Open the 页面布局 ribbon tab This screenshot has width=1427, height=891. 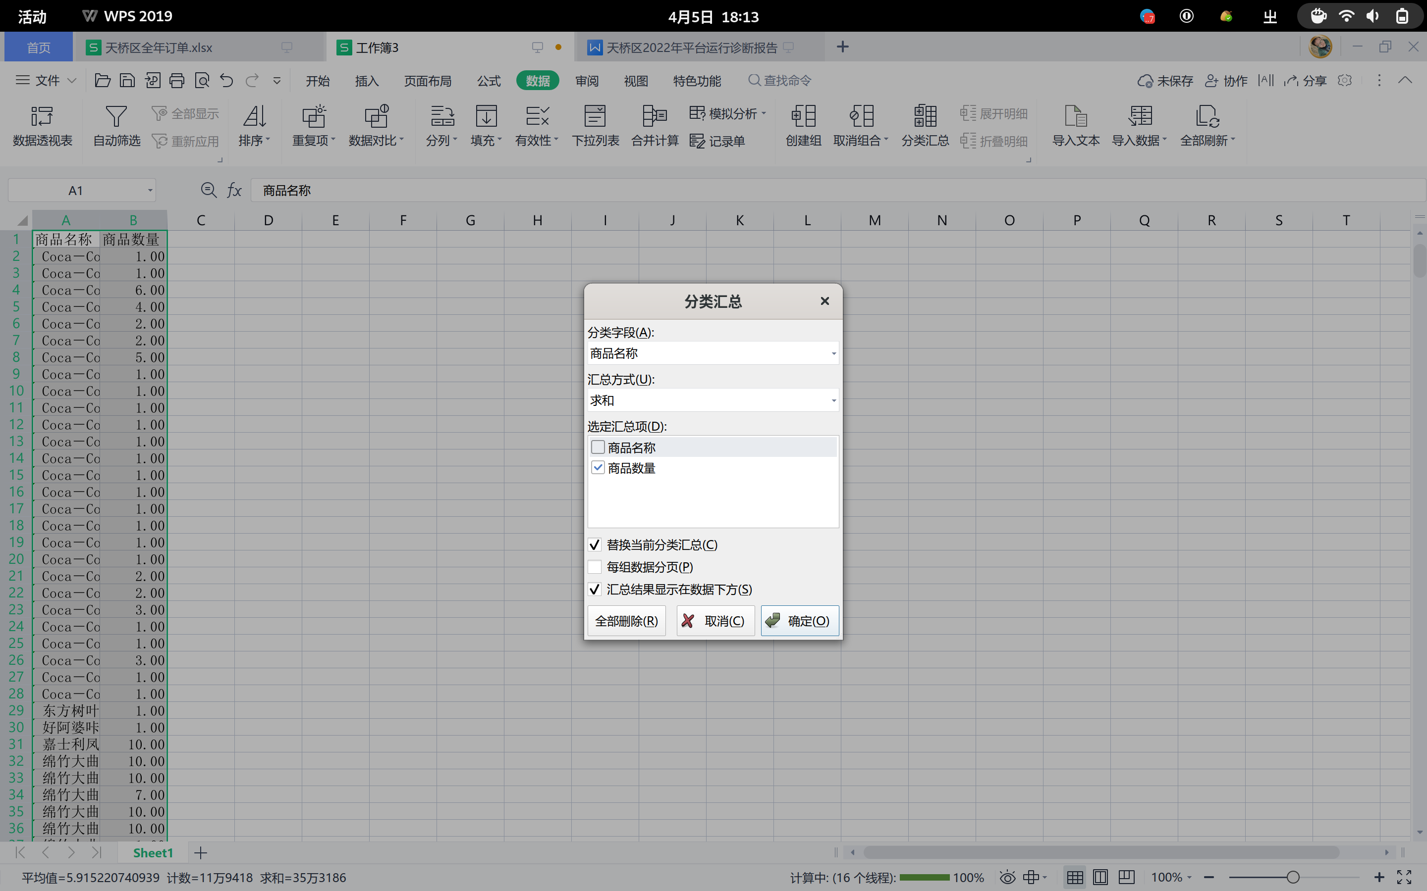pyautogui.click(x=428, y=81)
